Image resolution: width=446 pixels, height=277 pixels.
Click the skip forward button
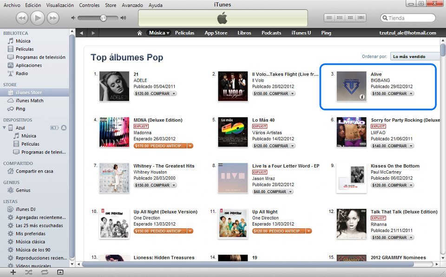point(53,18)
